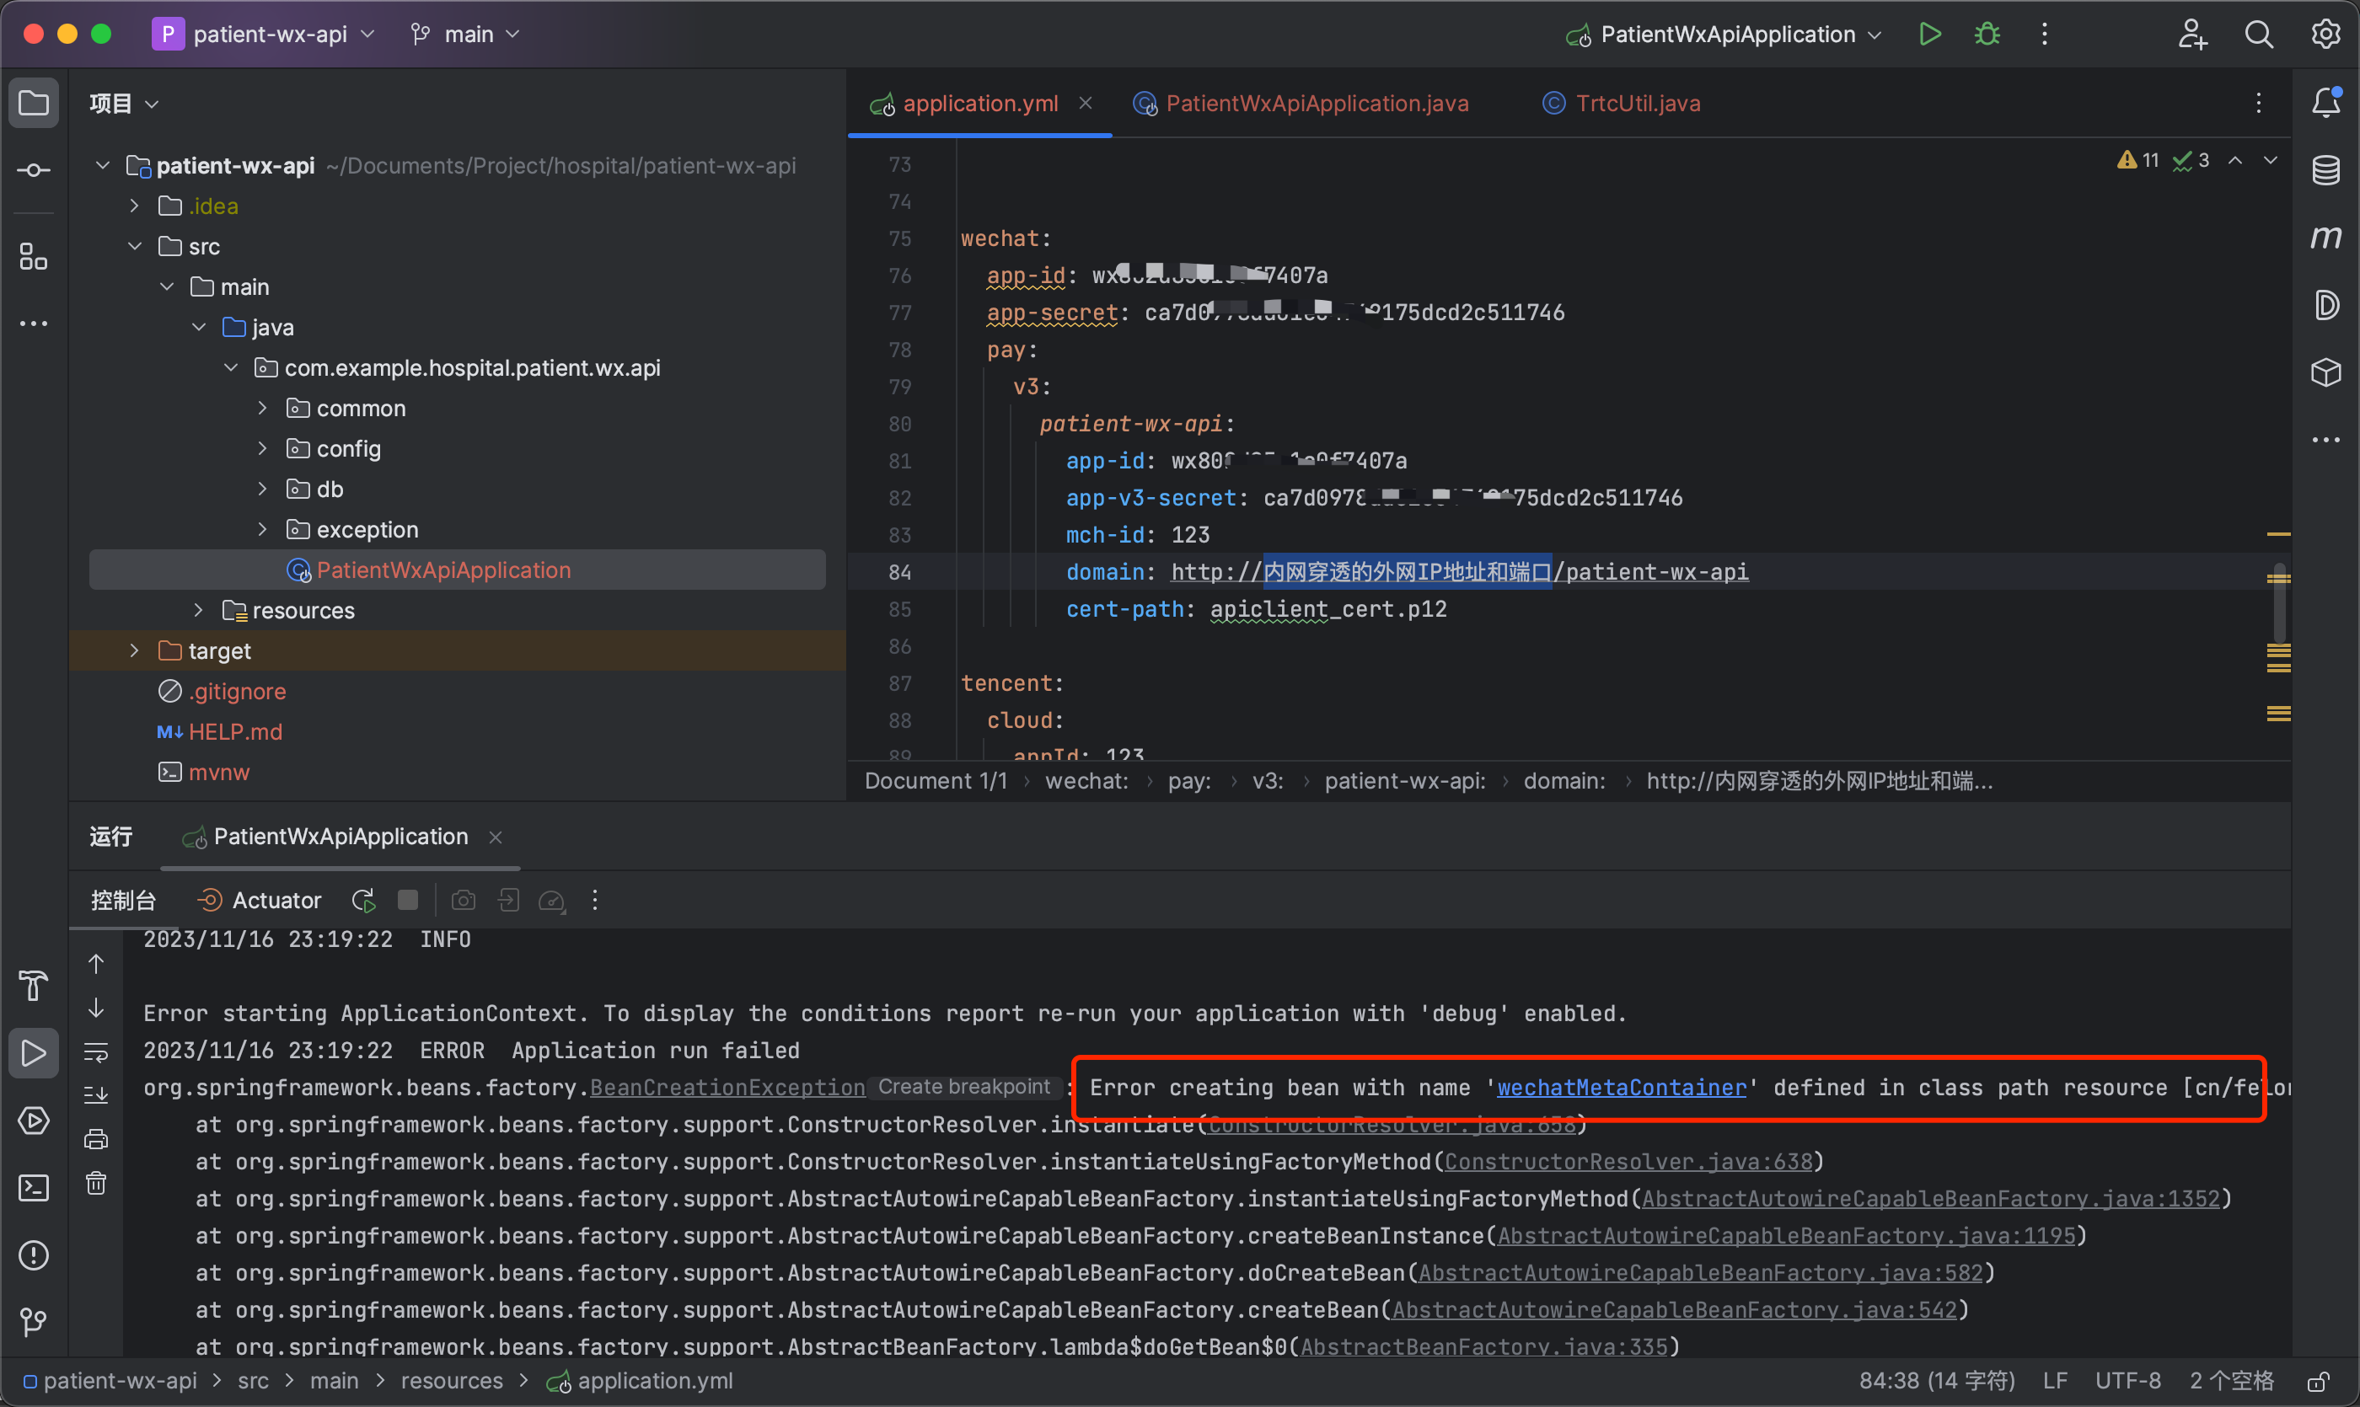Switch to application.yml editor tab
The image size is (2360, 1407).
coord(980,104)
